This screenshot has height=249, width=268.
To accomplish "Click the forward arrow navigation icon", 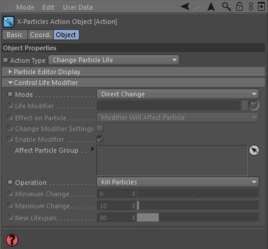I will pos(197,7).
